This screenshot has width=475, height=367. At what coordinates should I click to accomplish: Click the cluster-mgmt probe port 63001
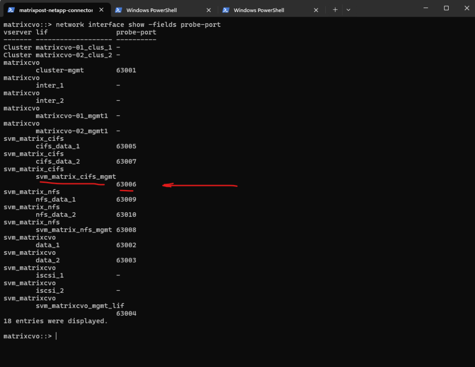click(x=126, y=70)
